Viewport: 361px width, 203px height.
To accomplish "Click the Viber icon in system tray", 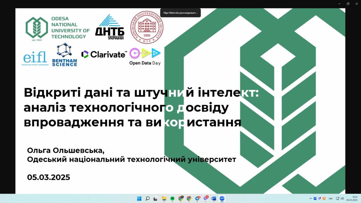I will pos(319,198).
